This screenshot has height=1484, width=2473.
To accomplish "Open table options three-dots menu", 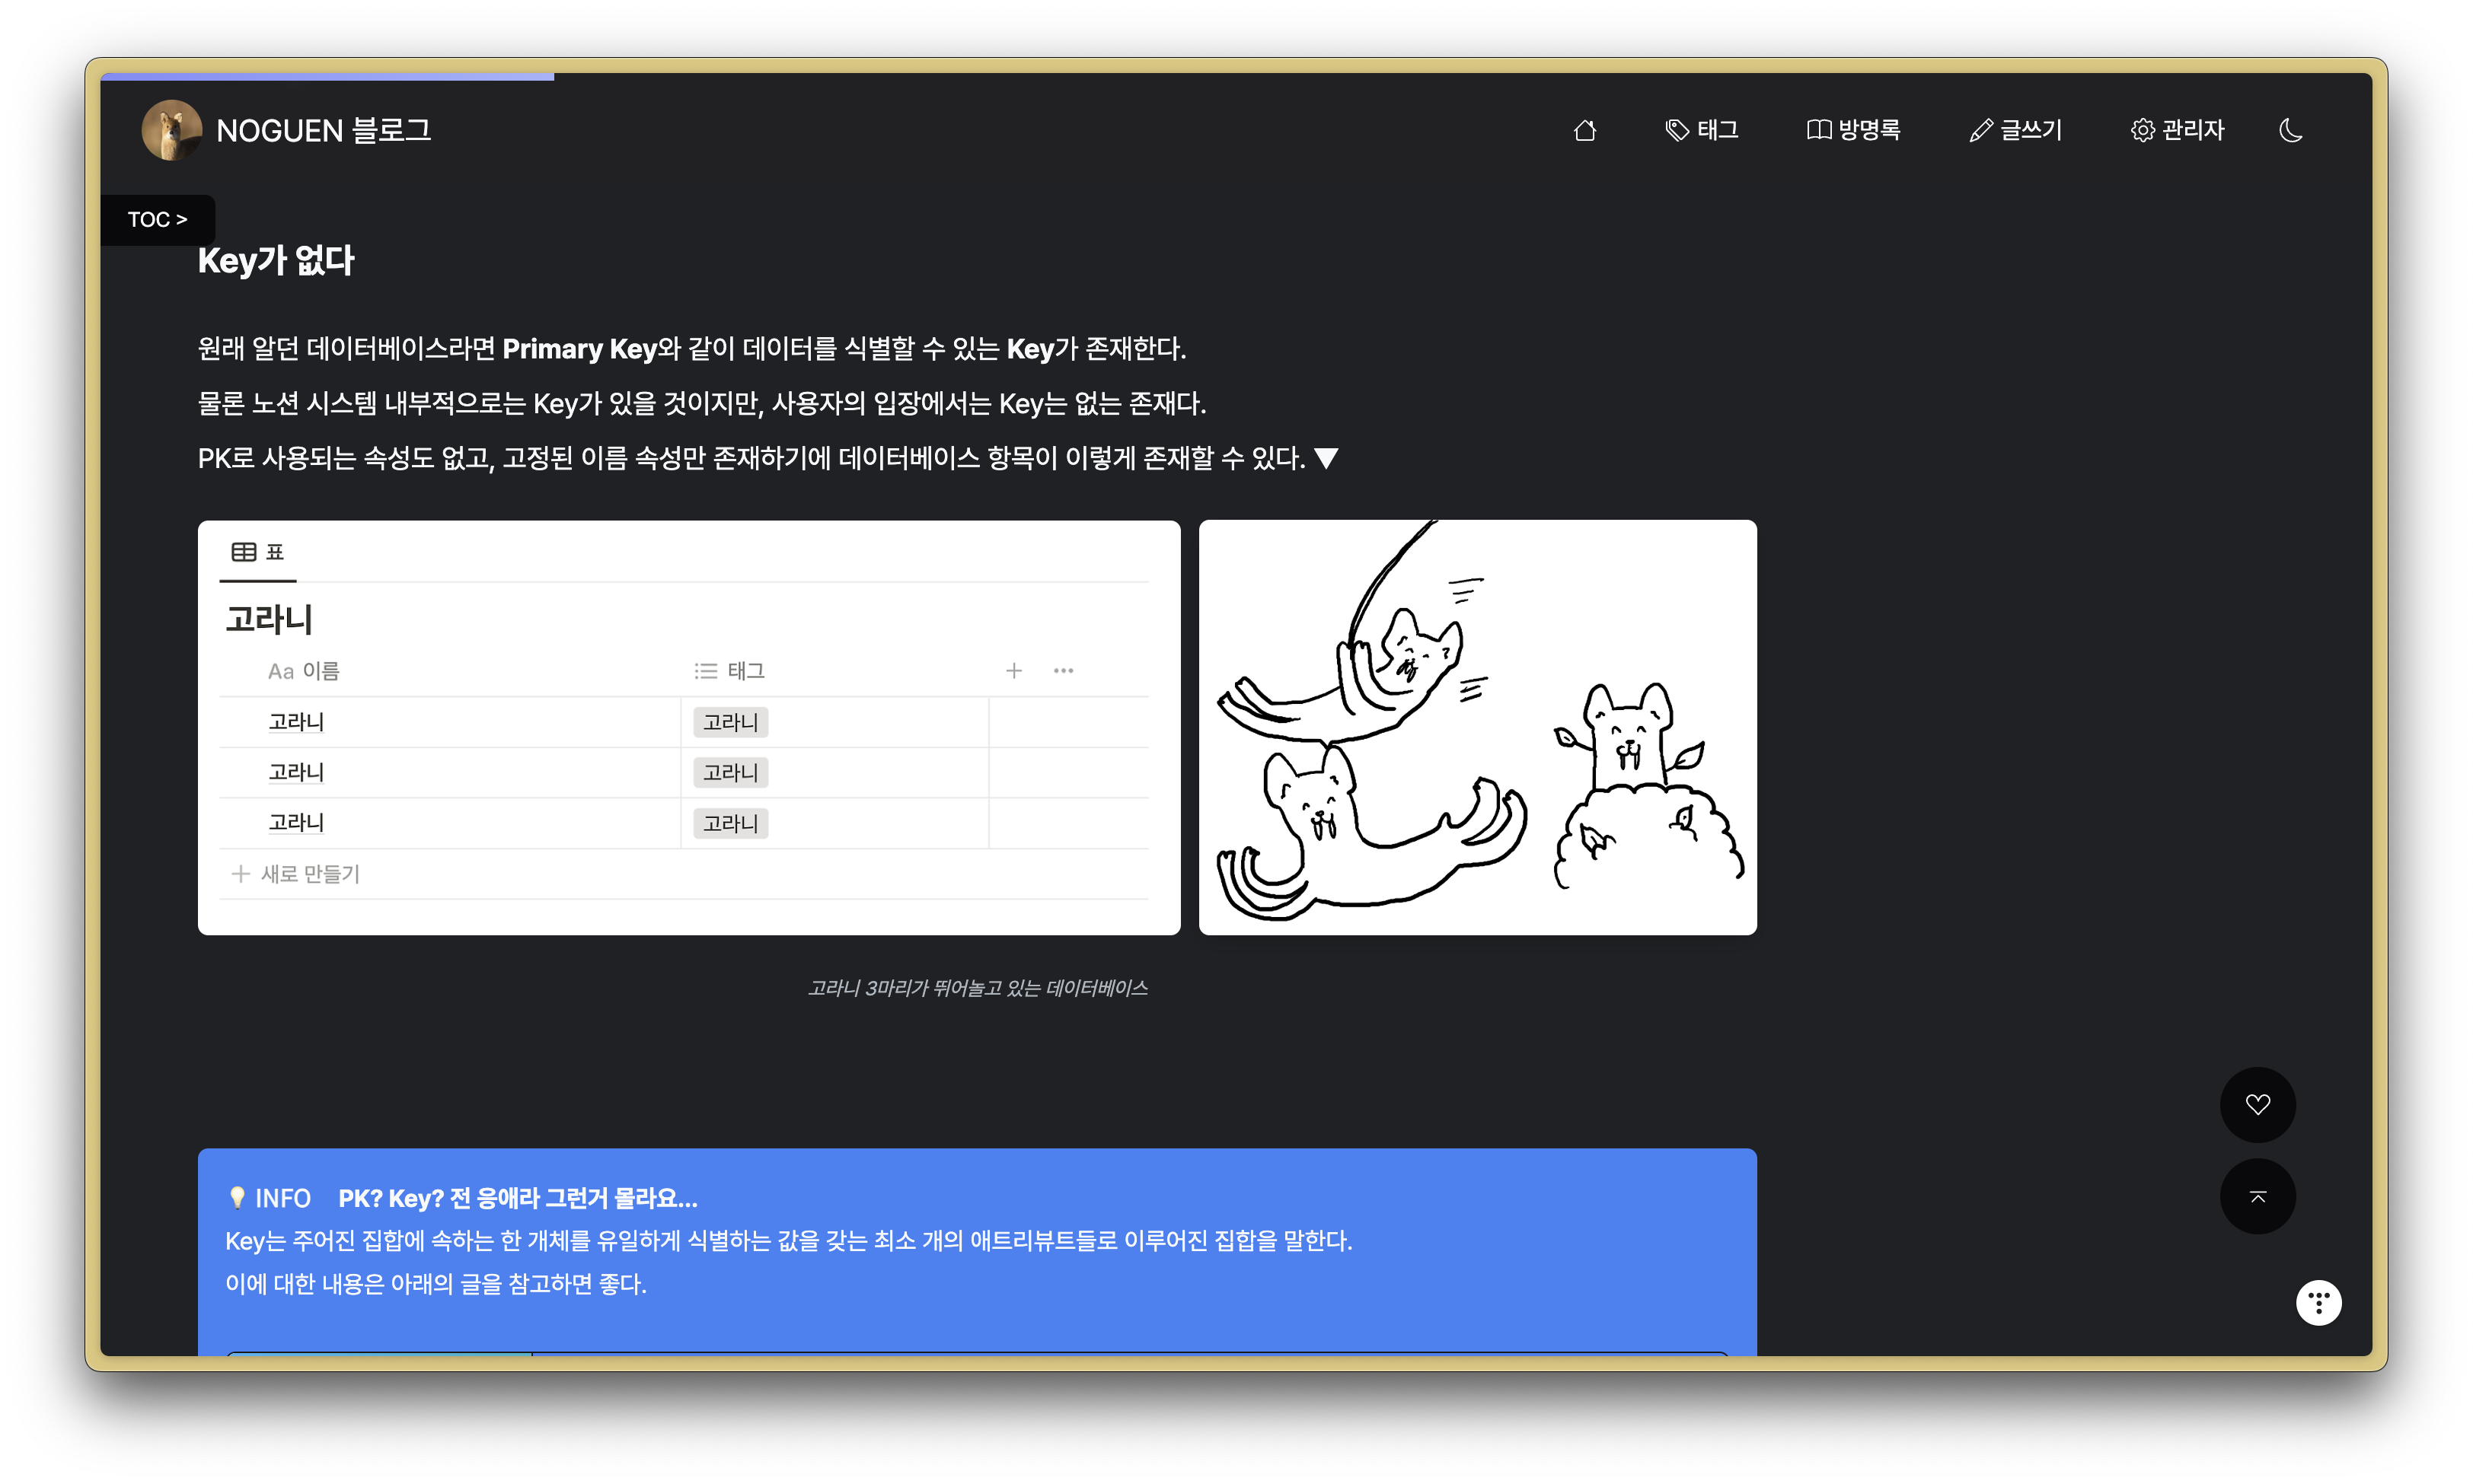I will pyautogui.click(x=1062, y=671).
